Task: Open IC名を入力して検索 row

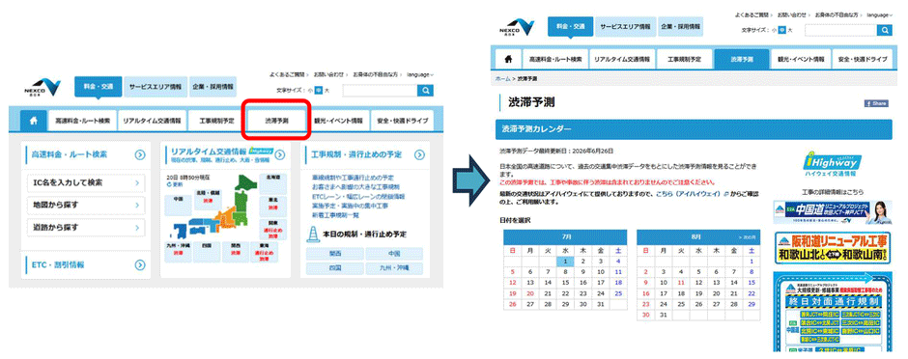Action: click(86, 182)
